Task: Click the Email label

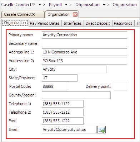Action: tap(14, 129)
